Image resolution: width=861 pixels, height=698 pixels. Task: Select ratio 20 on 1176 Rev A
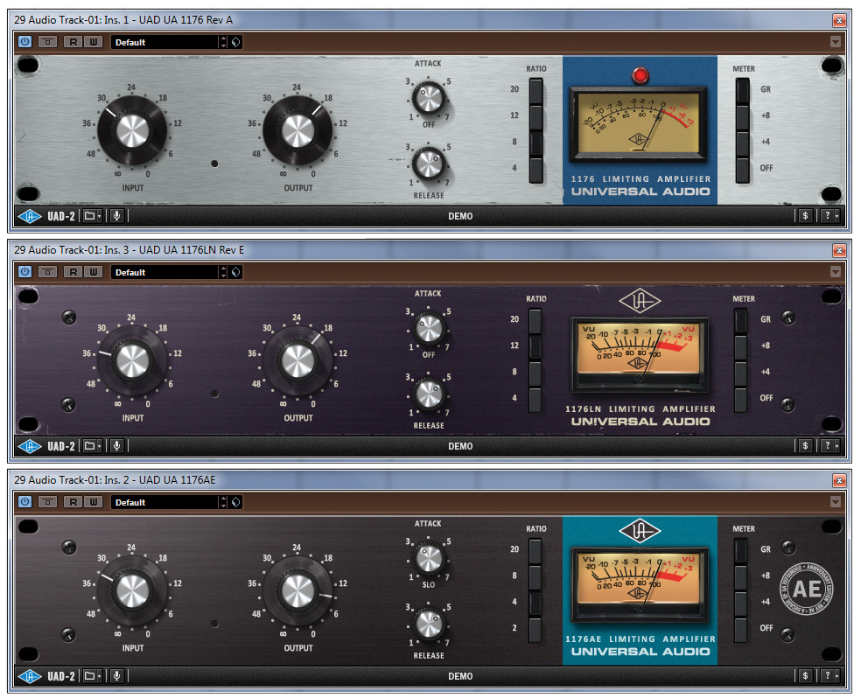[535, 90]
